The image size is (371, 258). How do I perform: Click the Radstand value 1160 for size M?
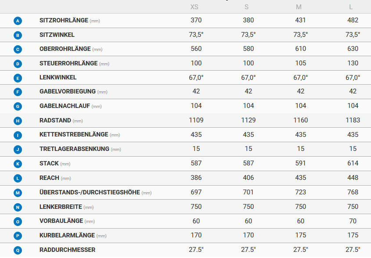(x=300, y=120)
